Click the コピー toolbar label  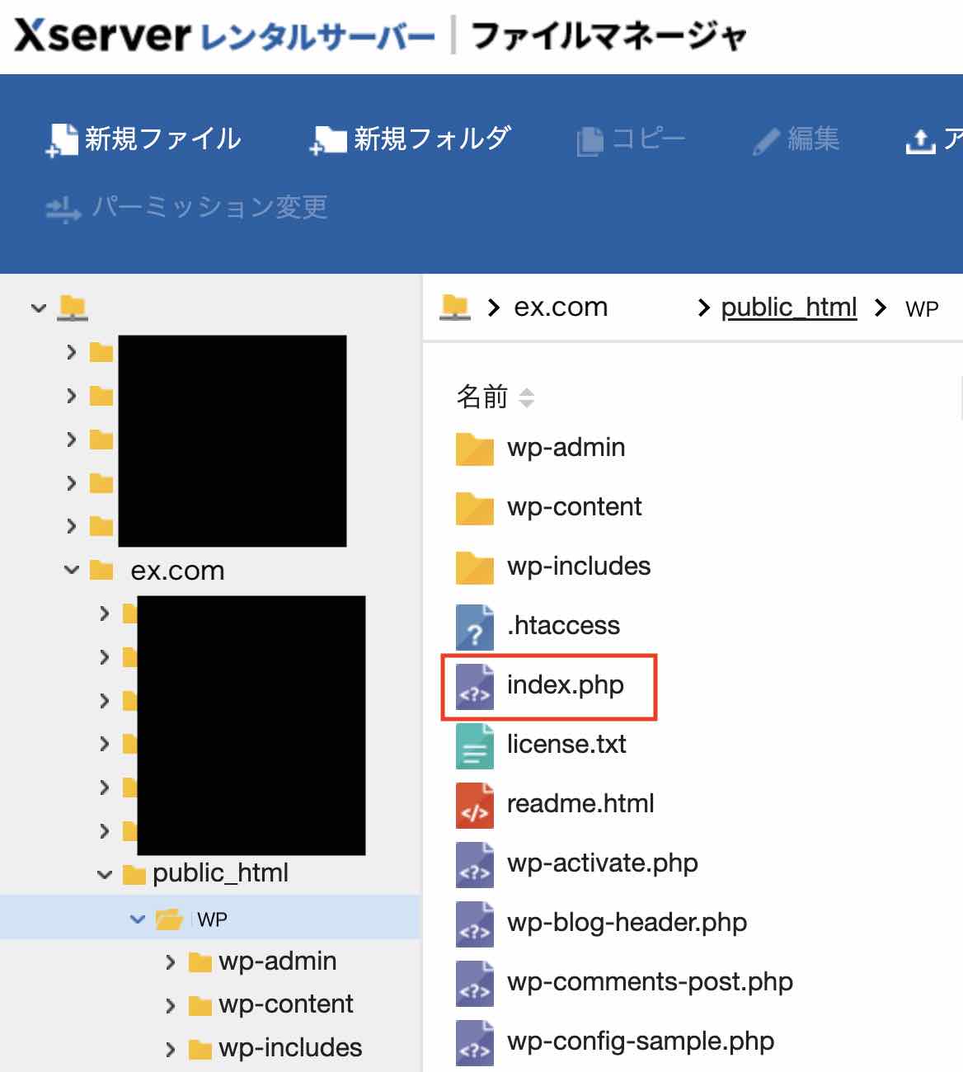point(648,139)
